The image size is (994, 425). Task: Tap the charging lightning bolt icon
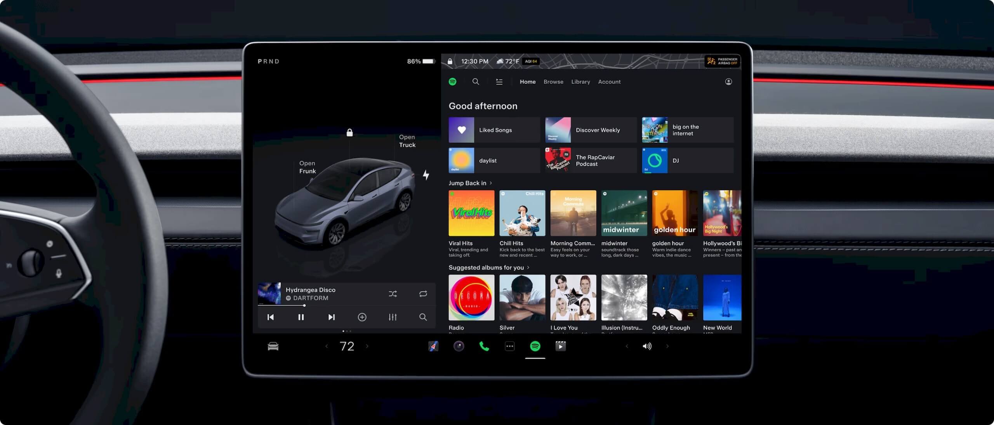point(426,175)
